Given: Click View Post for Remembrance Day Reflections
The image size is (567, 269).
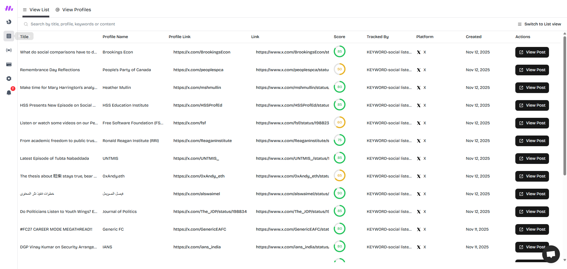Looking at the screenshot, I should [532, 70].
